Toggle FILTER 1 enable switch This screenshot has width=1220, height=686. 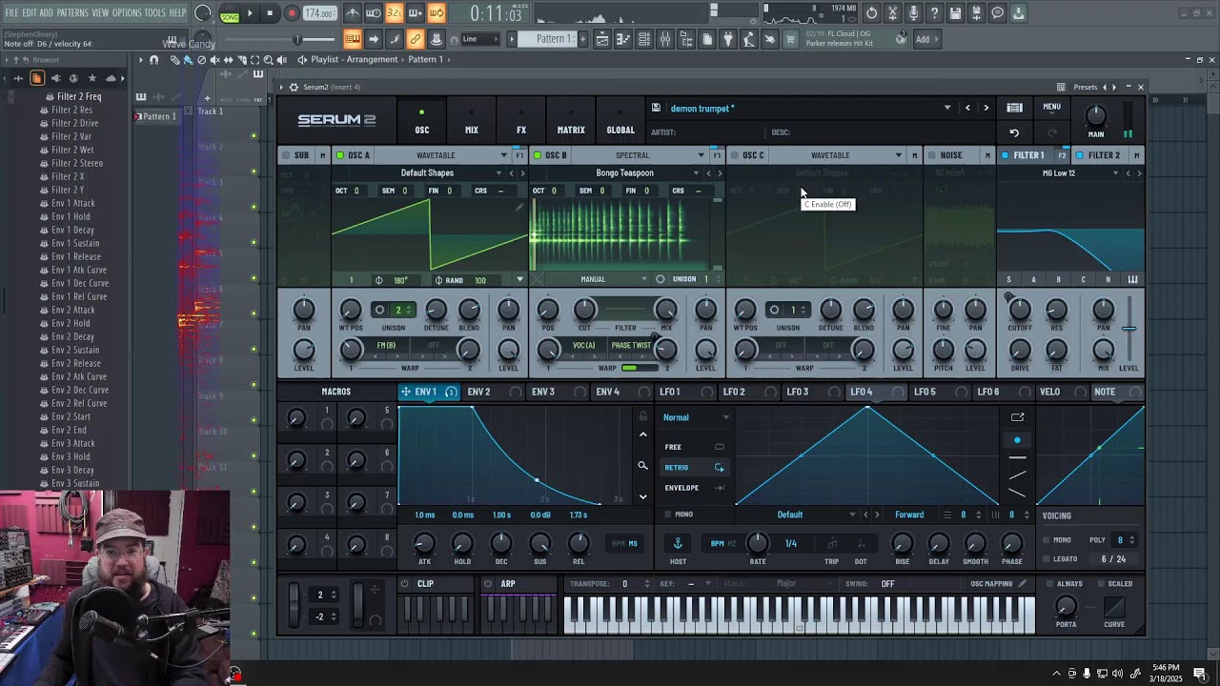point(1004,155)
